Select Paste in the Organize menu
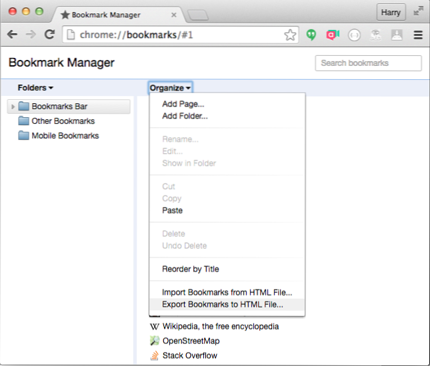The height and width of the screenshot is (366, 430). 172,210
